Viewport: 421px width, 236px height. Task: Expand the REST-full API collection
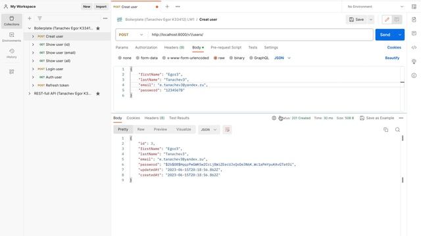[30, 93]
